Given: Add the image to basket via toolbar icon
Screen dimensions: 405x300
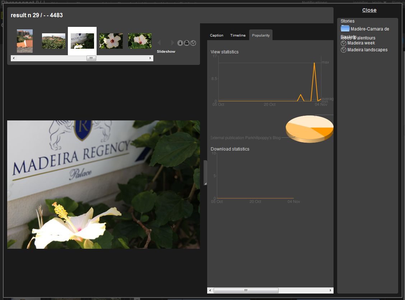Looking at the screenshot, I should [x=193, y=43].
